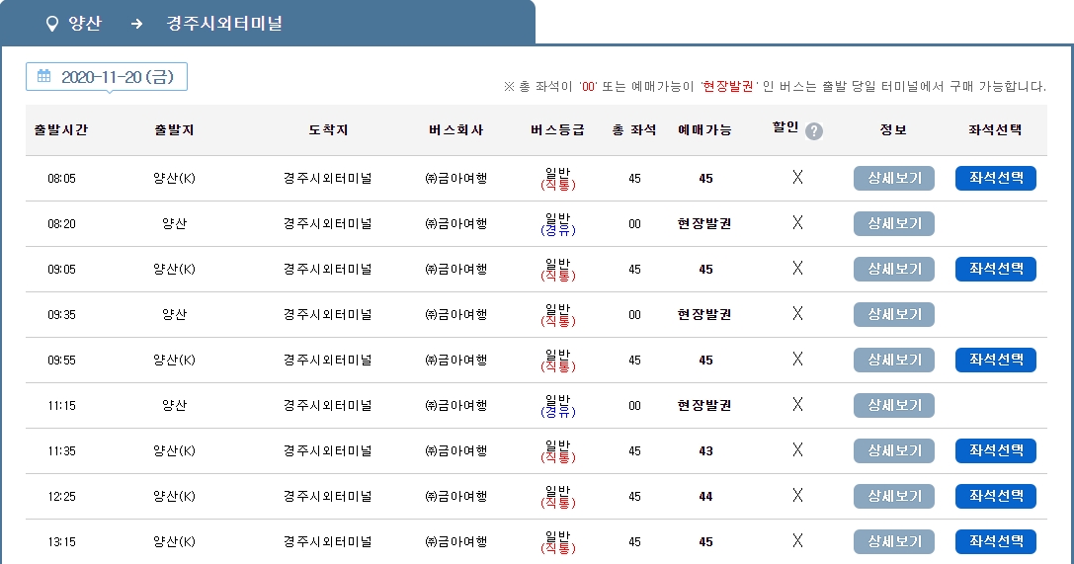Click the 08:20 departure time cell

point(61,224)
